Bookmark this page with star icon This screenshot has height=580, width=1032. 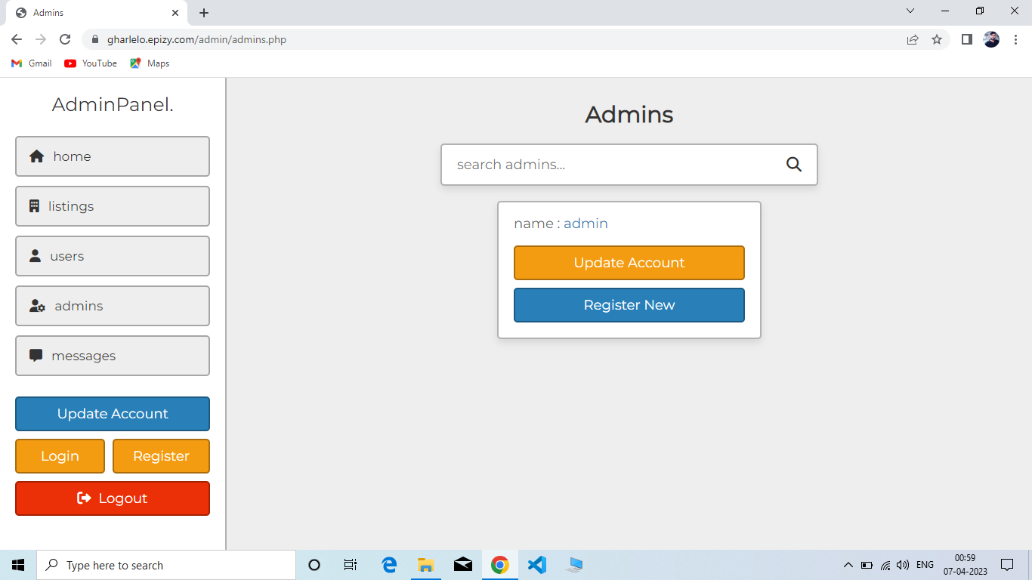point(937,39)
